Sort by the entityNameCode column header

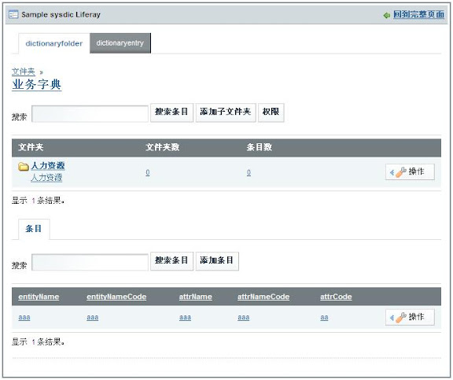click(x=116, y=297)
